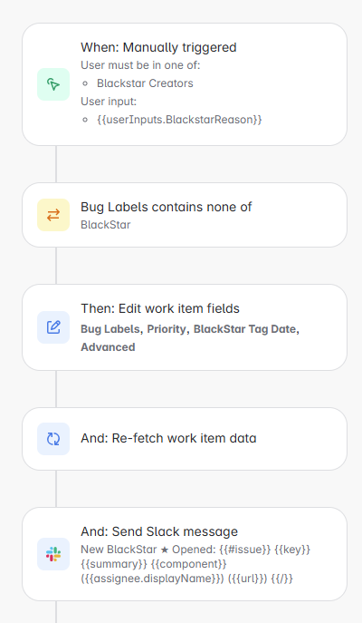Click the orange condition arrows icon
The height and width of the screenshot is (623, 362).
[x=53, y=215]
